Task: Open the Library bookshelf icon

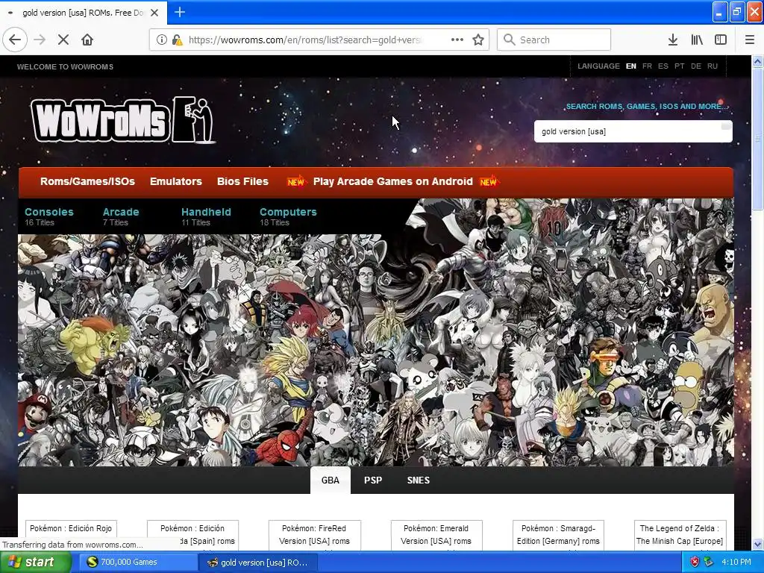Action: (x=697, y=40)
